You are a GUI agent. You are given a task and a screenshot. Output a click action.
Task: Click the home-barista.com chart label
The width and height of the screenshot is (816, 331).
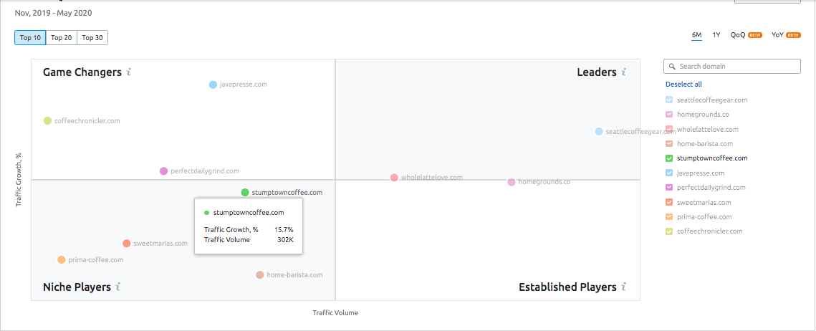[294, 275]
